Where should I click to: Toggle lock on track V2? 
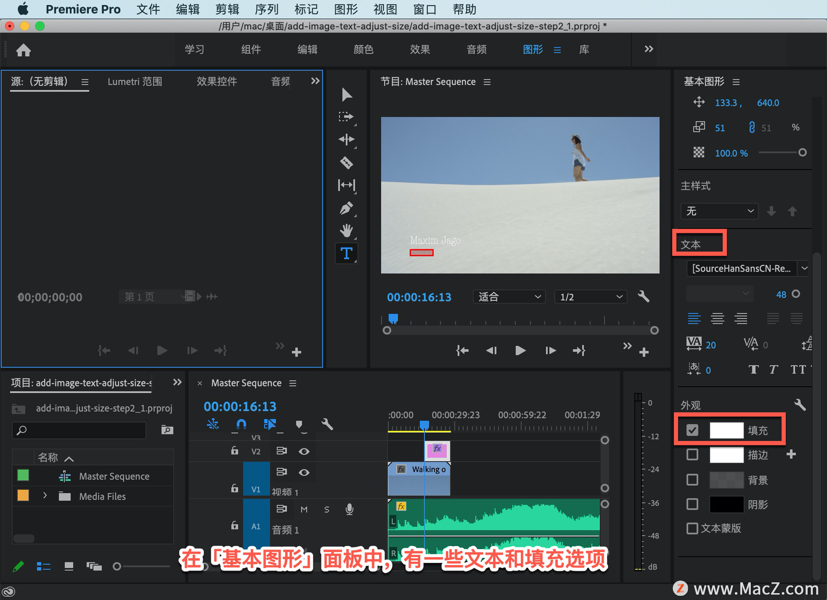coord(234,451)
